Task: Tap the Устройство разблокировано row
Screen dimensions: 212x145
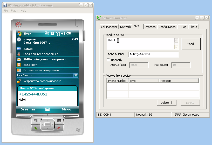Action: (47, 81)
